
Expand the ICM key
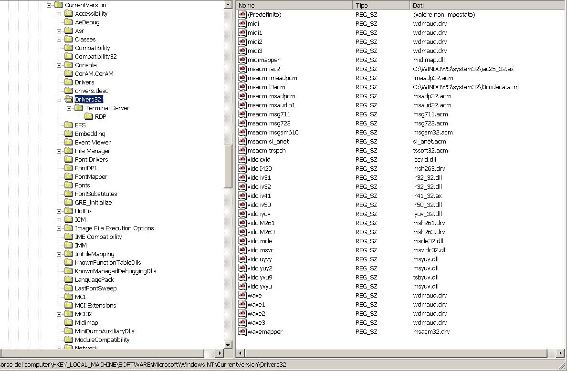(x=59, y=220)
